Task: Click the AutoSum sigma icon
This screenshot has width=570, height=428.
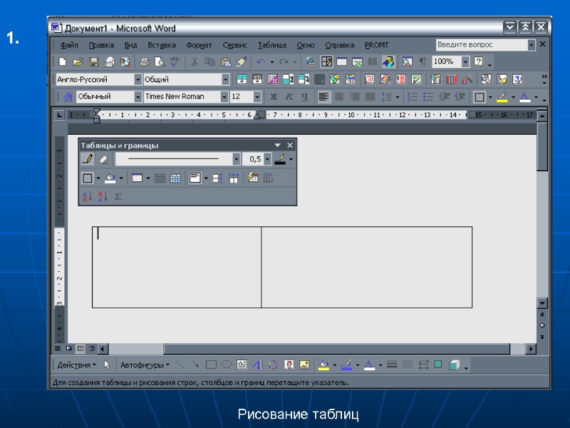Action: 118,197
